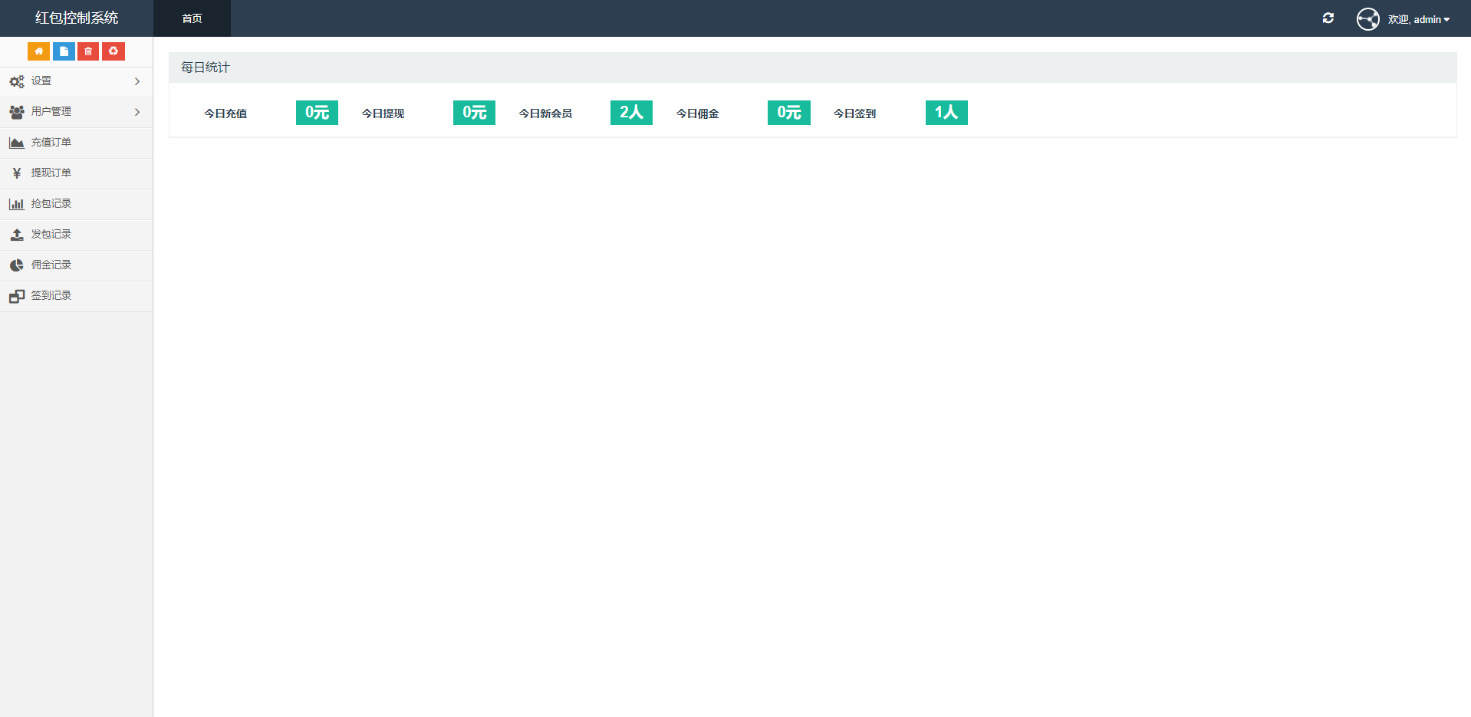Open the 抢包记录 menu item

(77, 204)
